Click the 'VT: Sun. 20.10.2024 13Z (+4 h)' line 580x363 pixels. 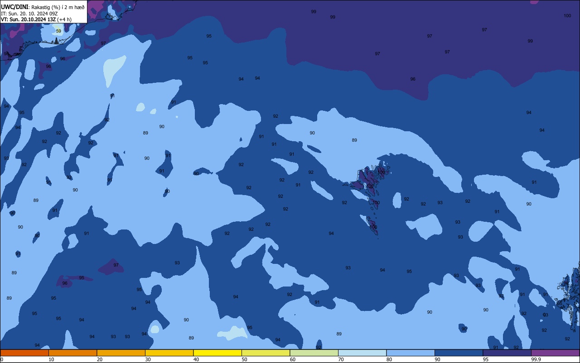36,19
